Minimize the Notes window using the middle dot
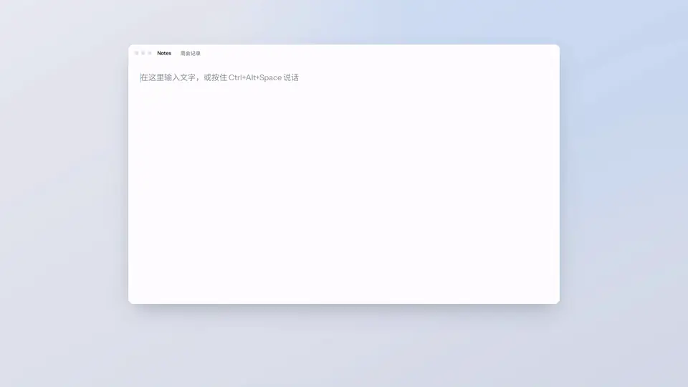The width and height of the screenshot is (688, 387). [x=143, y=53]
